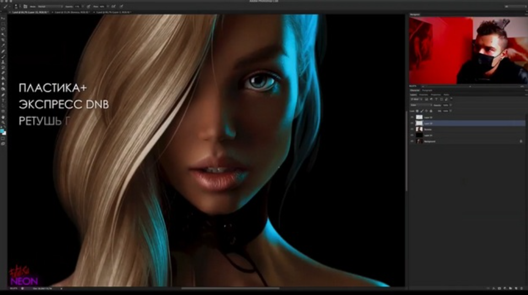The width and height of the screenshot is (528, 295).
Task: Select the History Brush tool
Action: [x=3, y=67]
